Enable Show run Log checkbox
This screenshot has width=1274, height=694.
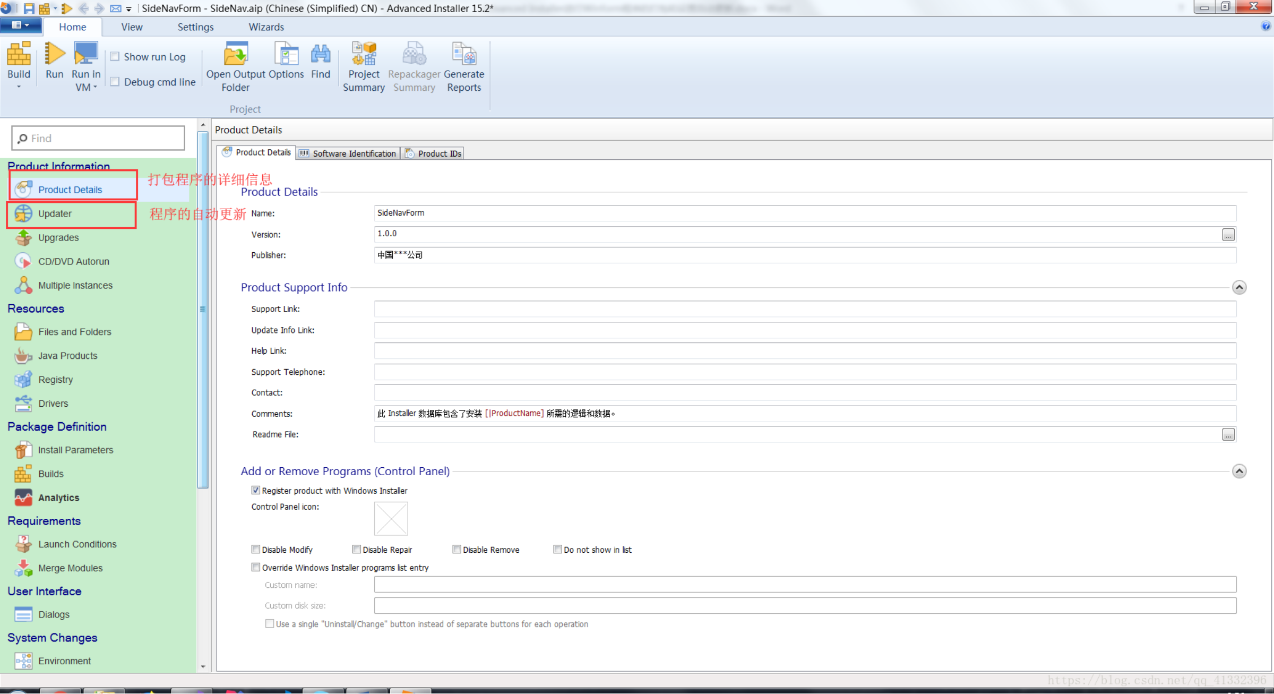point(115,57)
